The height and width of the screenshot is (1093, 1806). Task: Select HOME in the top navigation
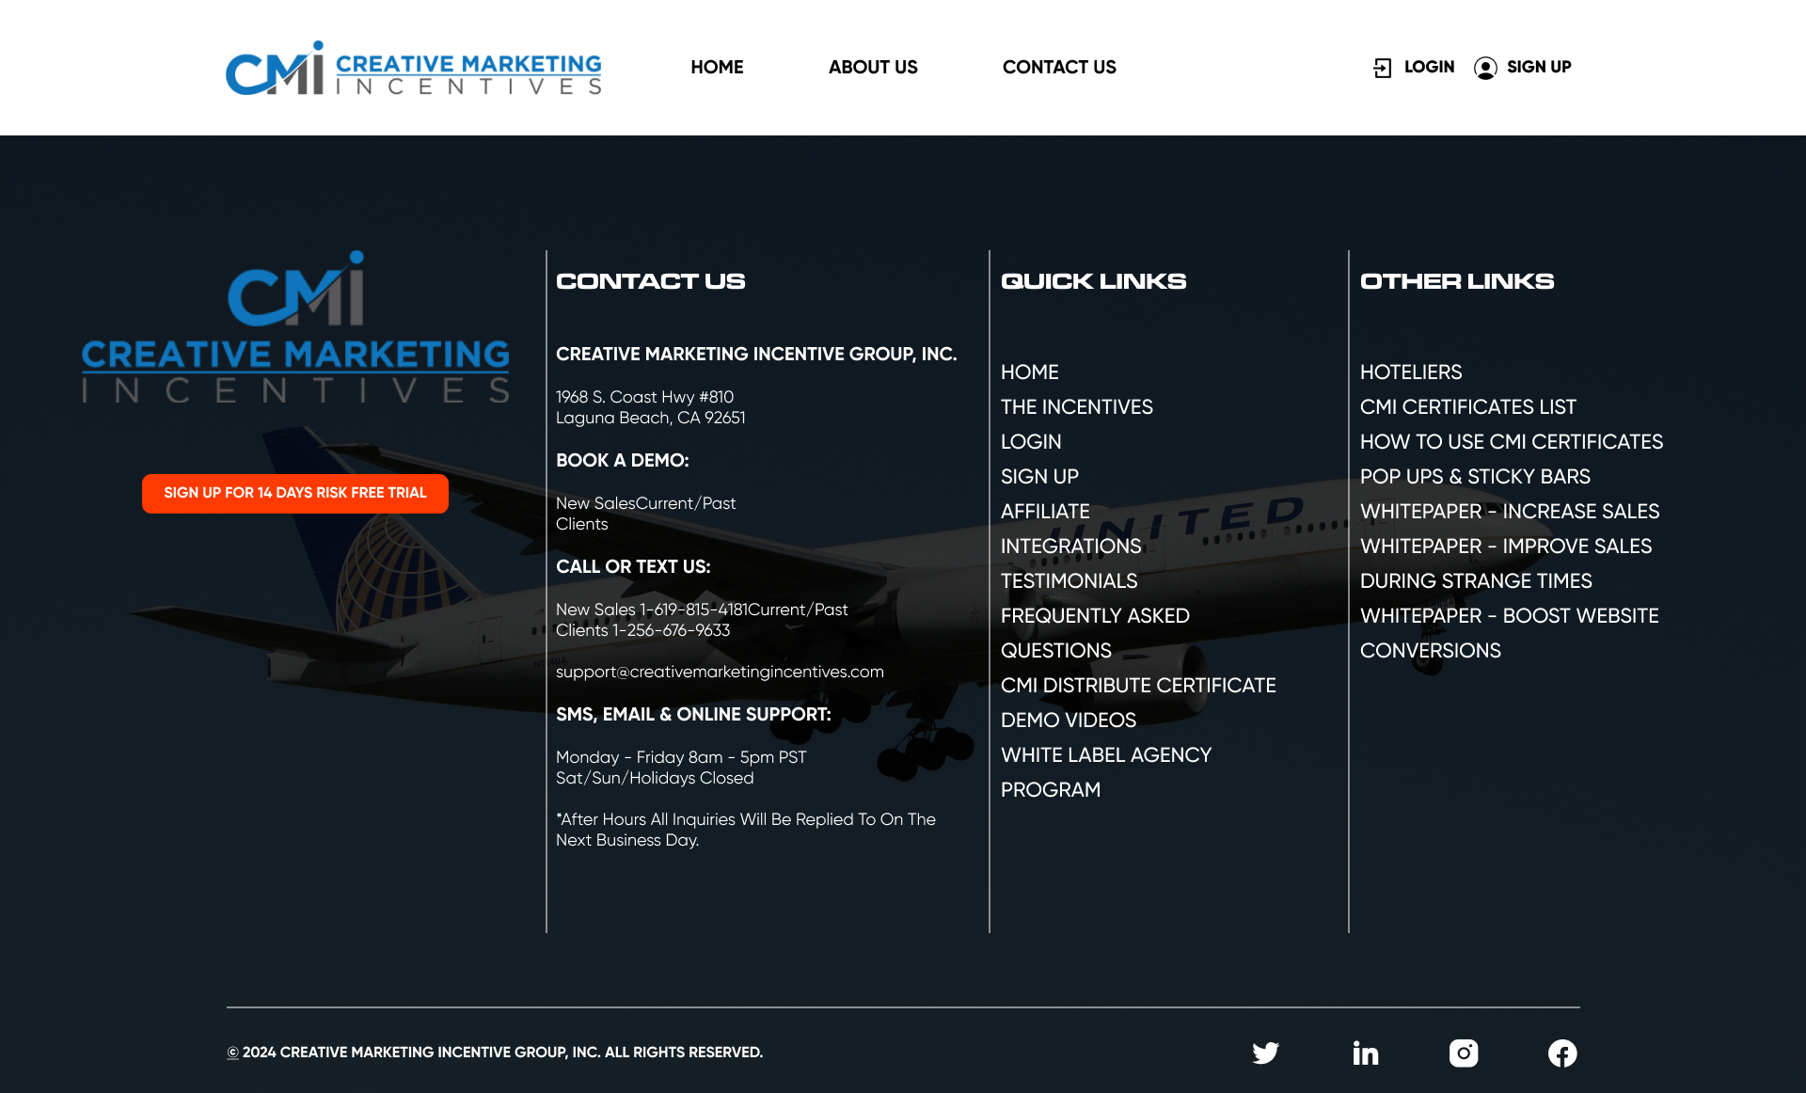pos(717,67)
